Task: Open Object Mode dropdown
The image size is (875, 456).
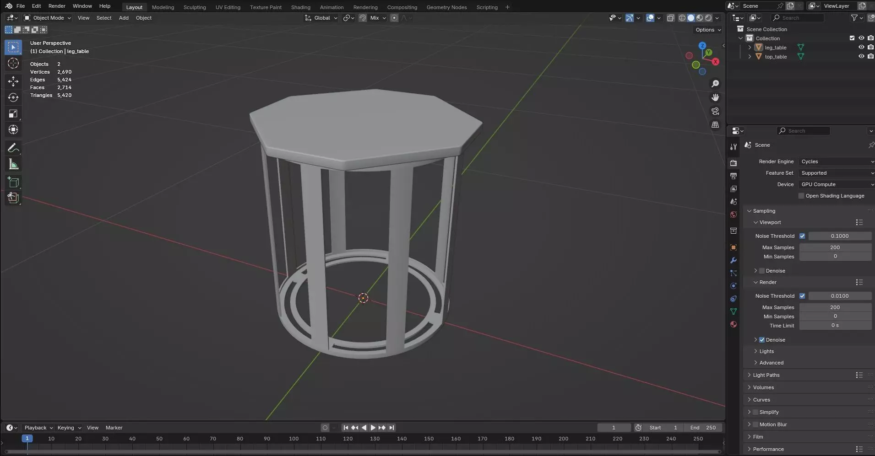Action: [48, 18]
